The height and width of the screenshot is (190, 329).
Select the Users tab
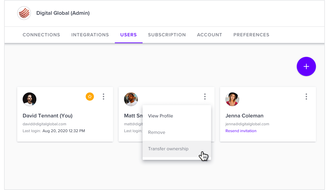[x=129, y=35]
